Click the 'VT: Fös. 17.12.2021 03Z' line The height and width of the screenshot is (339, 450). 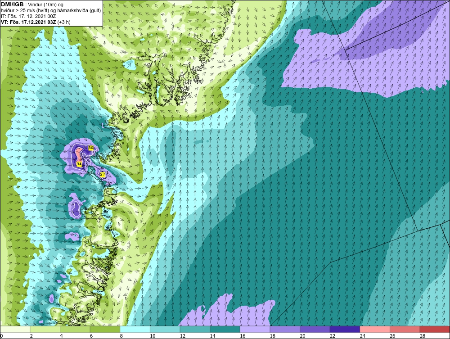[28, 22]
